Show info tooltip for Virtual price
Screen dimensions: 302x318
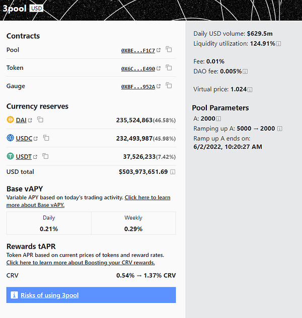pyautogui.click(x=250, y=89)
